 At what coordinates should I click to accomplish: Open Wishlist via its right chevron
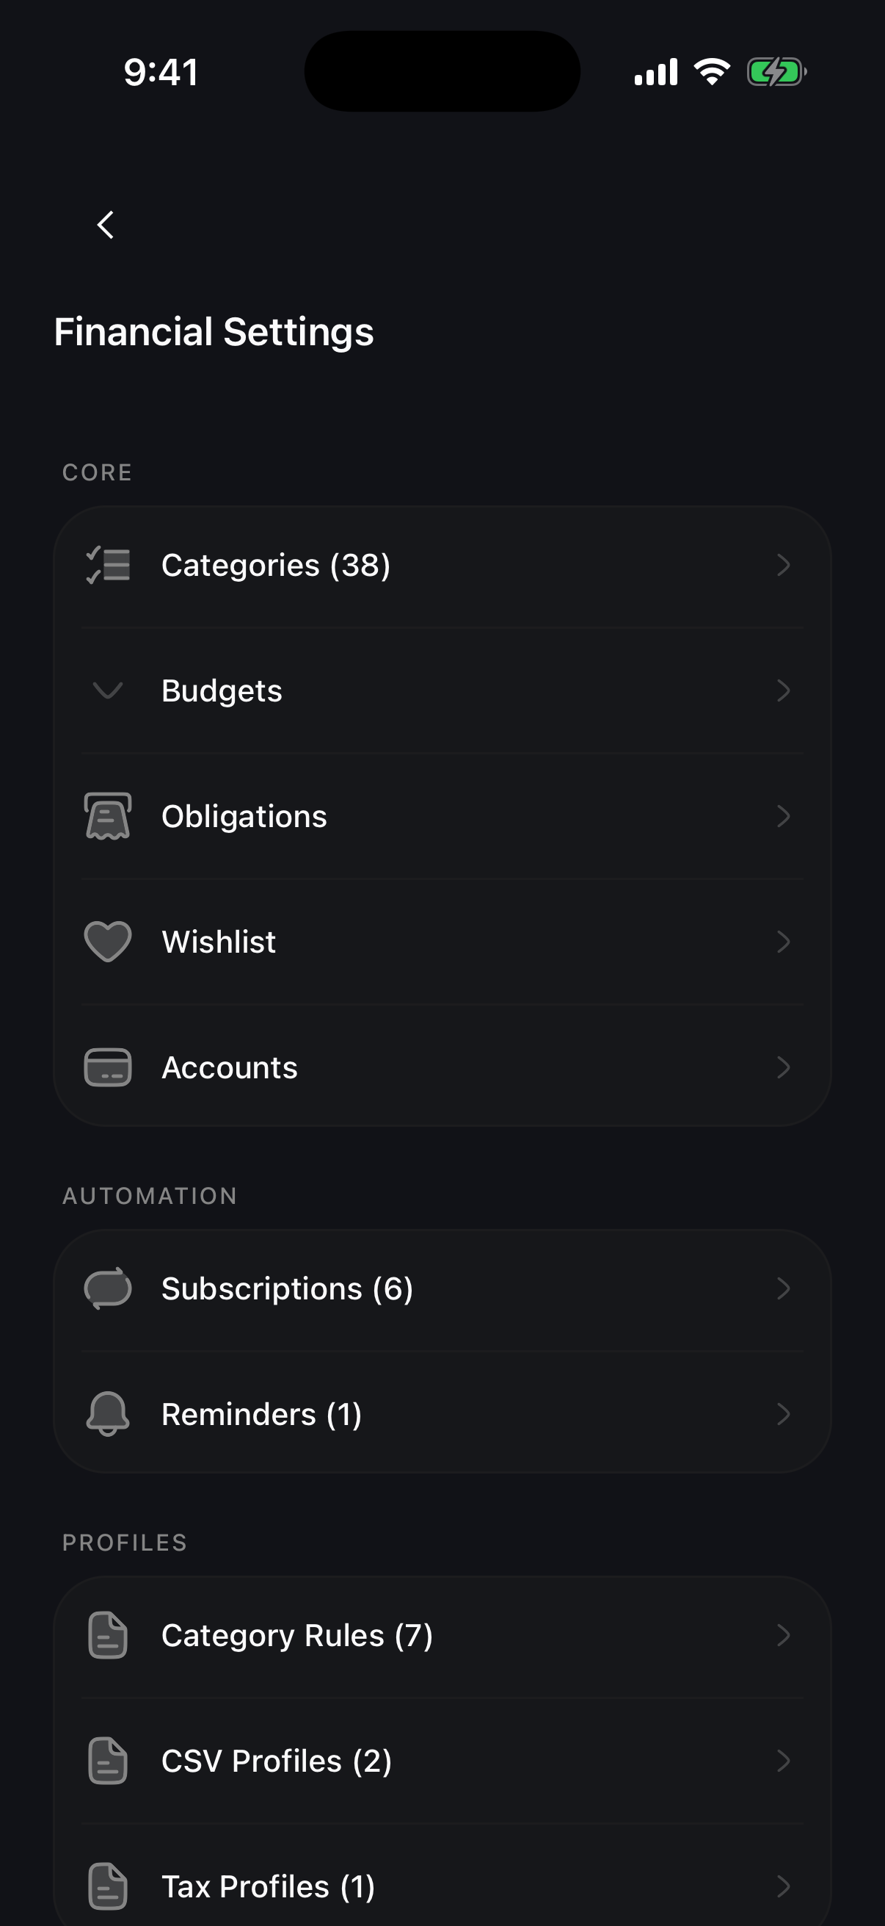784,941
